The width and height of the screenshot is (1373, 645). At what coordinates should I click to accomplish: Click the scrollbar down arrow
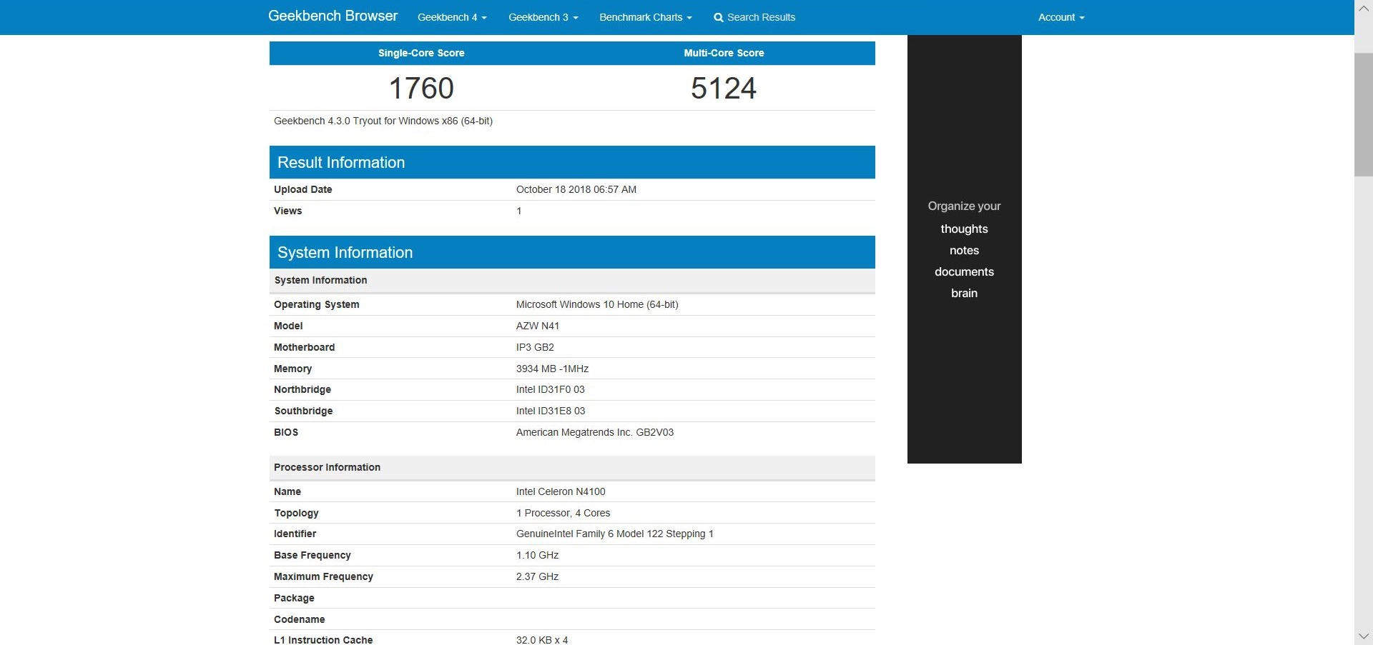tap(1363, 636)
